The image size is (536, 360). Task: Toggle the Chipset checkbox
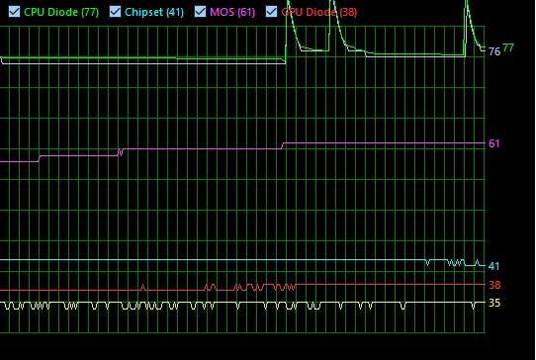tap(115, 11)
